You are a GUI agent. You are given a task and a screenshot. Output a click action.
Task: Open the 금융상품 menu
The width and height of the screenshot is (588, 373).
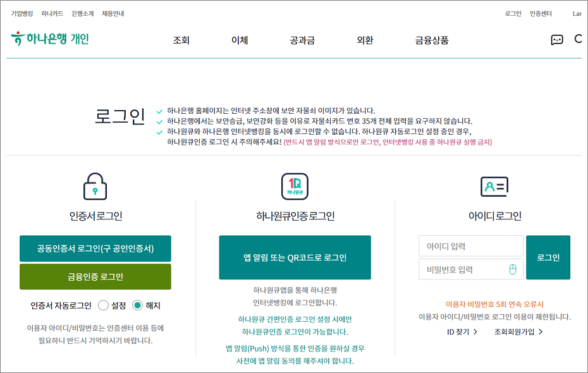432,40
